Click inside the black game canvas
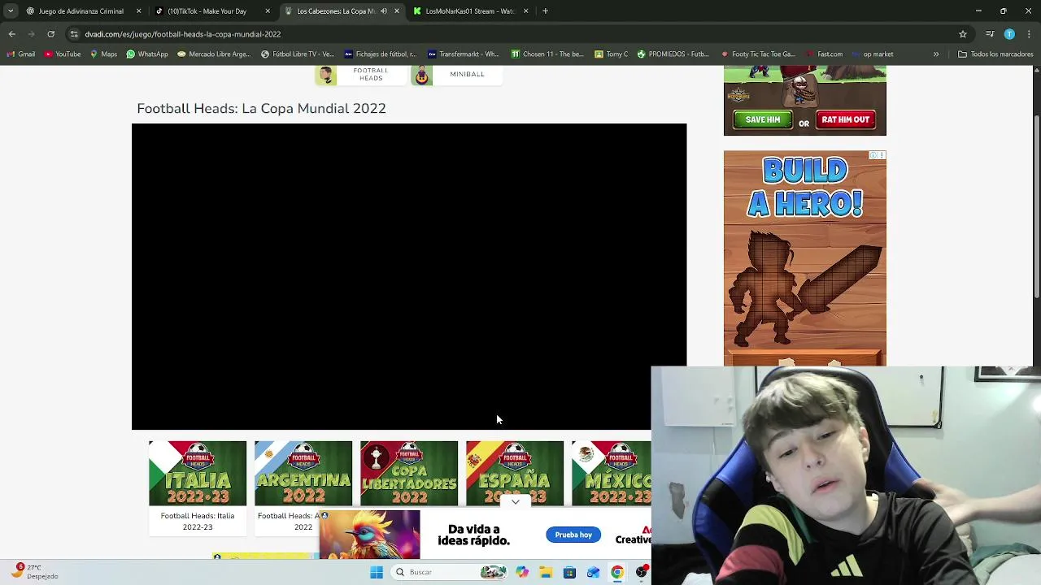Screen dimensions: 1041x585 (x=409, y=276)
